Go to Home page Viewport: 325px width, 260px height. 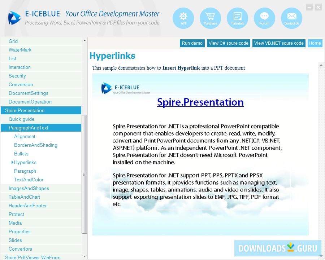click(x=315, y=43)
